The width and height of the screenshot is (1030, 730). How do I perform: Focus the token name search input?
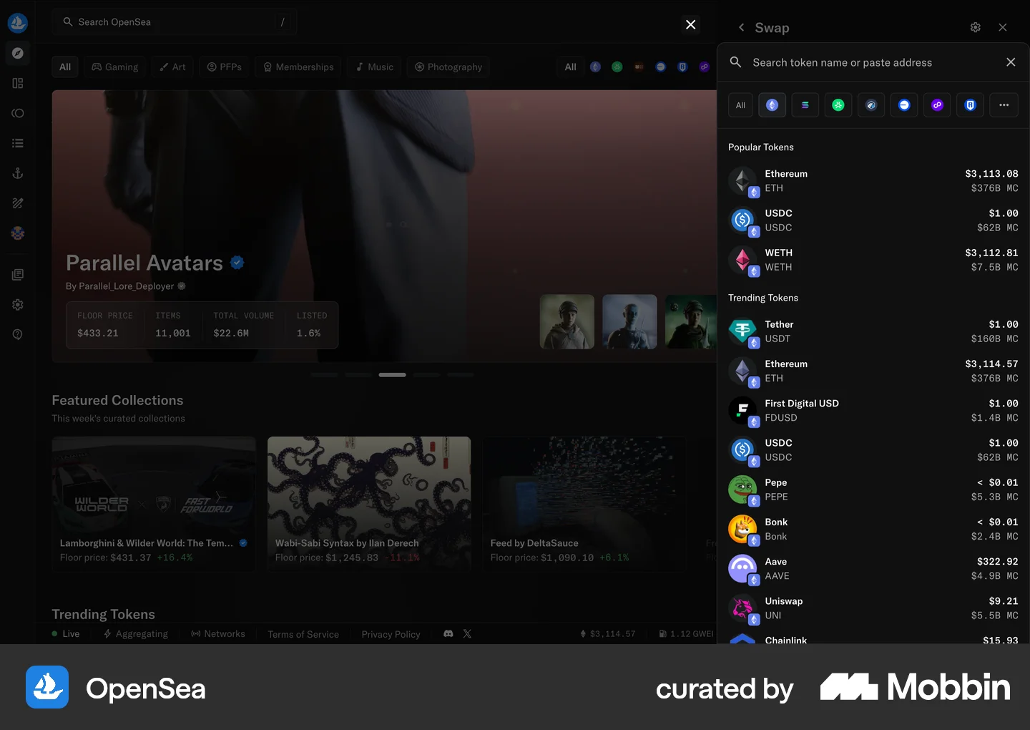pos(873,62)
